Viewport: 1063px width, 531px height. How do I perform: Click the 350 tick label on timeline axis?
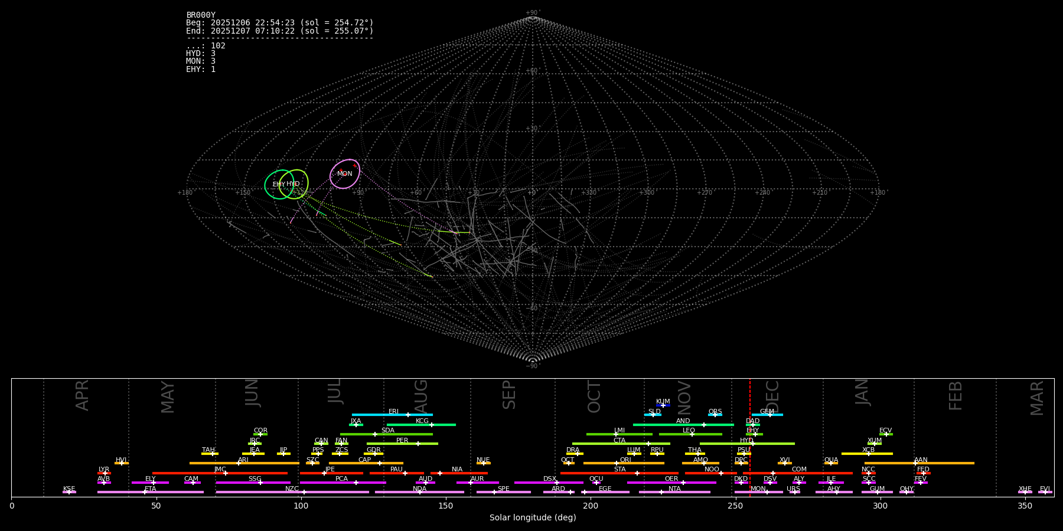click(x=1025, y=506)
